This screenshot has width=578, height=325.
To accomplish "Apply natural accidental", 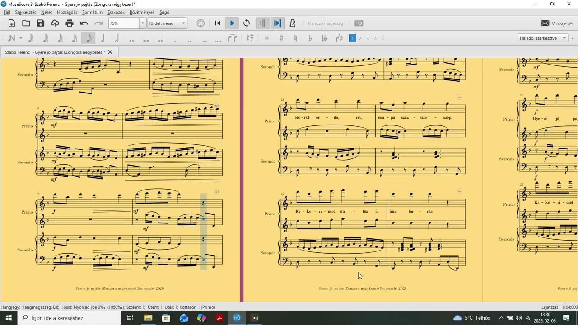I will pos(296,38).
